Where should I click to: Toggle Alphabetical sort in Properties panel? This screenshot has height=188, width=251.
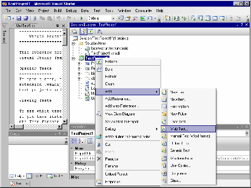coord(81,141)
